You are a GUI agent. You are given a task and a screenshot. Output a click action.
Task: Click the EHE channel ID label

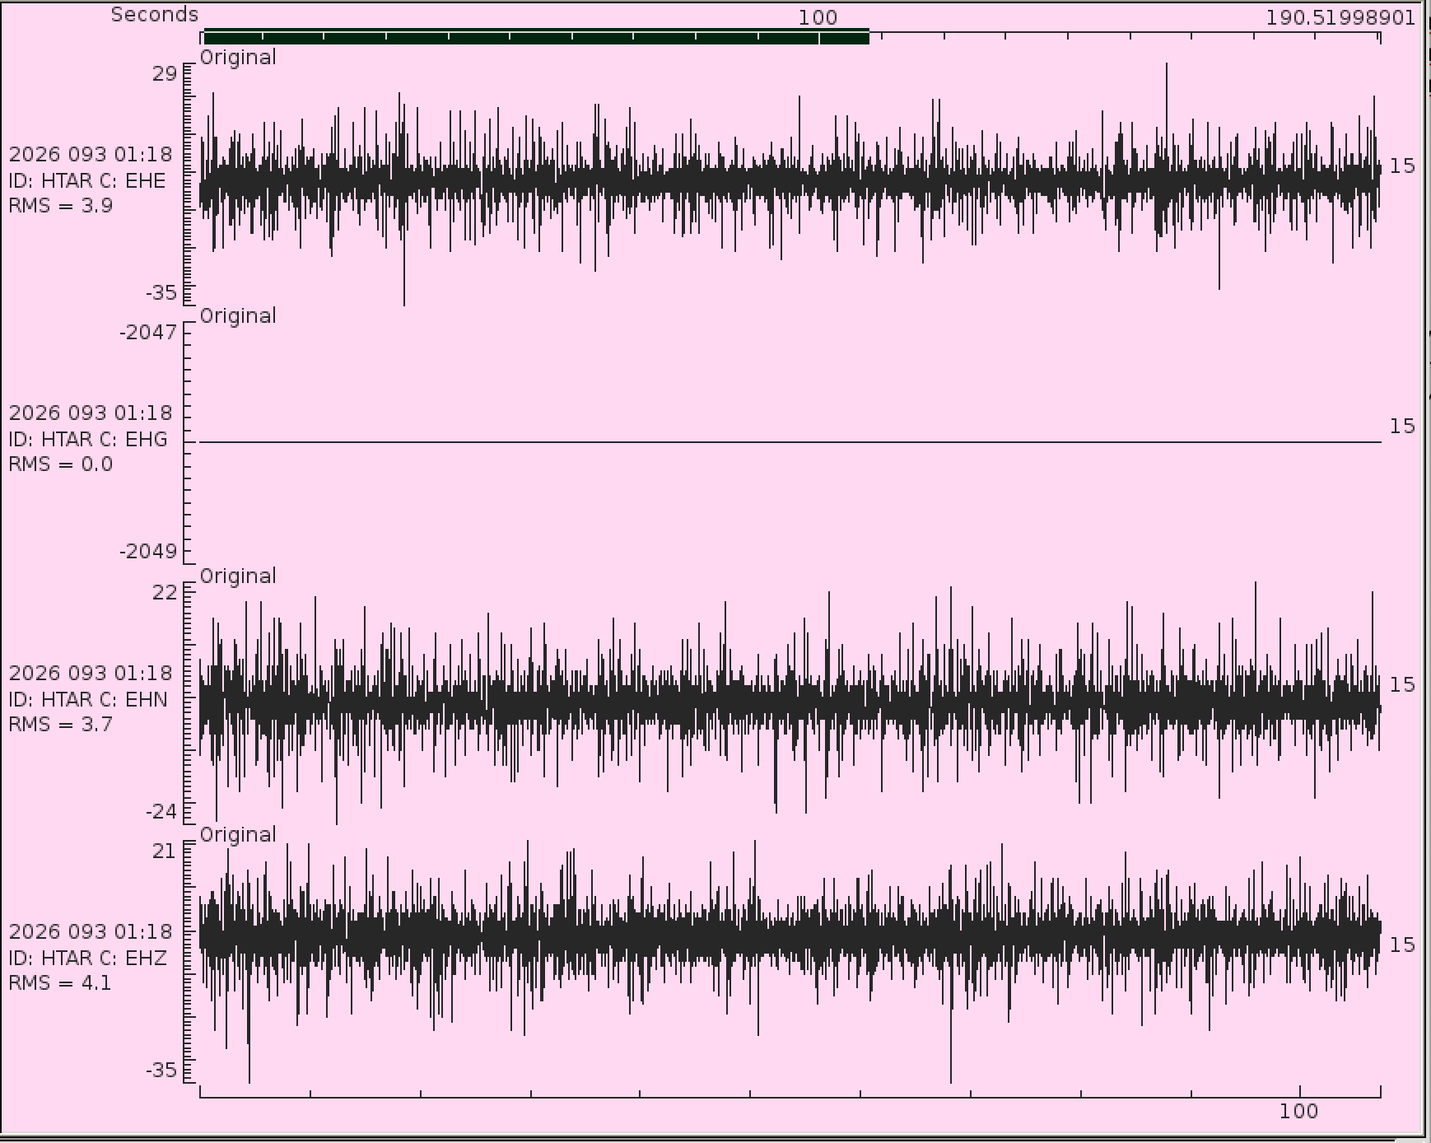87,180
